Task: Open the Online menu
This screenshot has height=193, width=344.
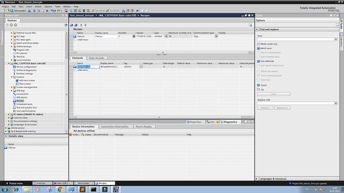Action: pos(38,6)
